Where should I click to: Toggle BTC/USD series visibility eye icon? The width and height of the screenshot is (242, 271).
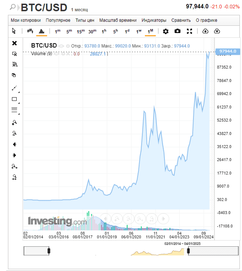pos(61,46)
